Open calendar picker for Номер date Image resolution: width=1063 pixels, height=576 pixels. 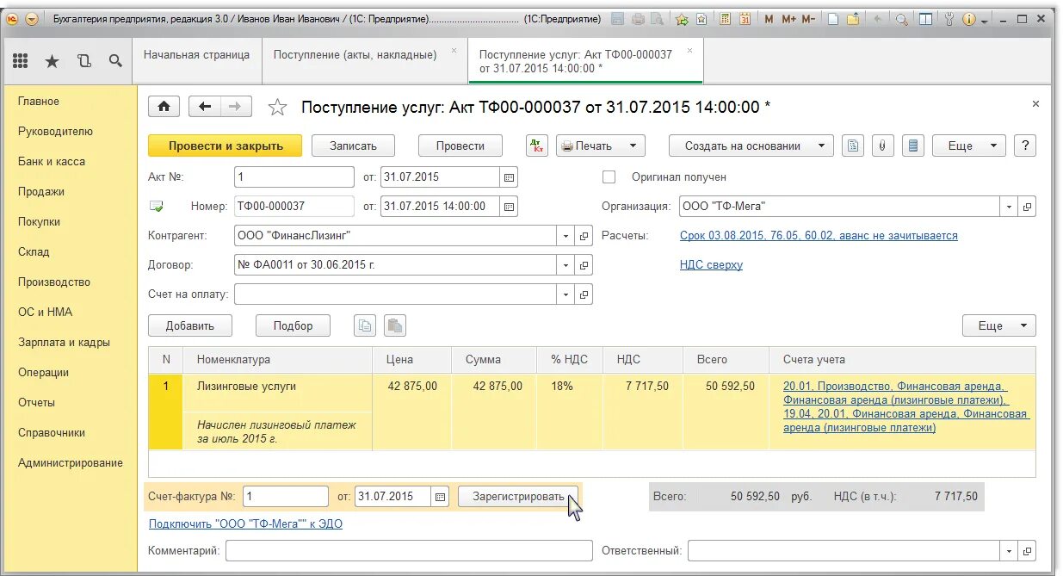point(510,207)
